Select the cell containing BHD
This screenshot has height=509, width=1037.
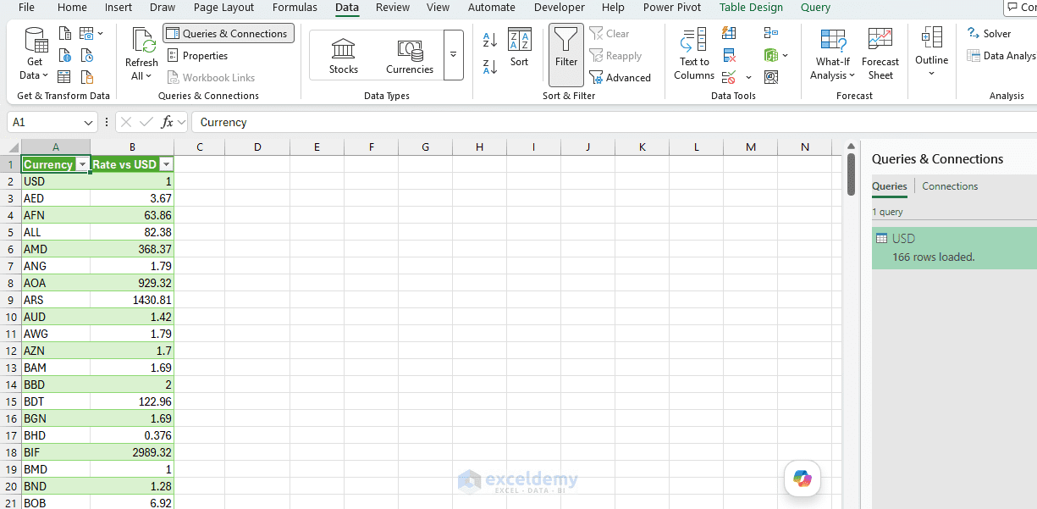click(x=55, y=435)
